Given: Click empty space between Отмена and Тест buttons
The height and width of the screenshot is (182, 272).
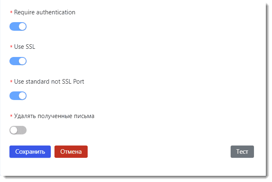Looking at the screenshot, I should coord(159,152).
